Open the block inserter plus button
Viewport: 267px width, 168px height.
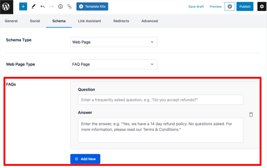(23, 6)
